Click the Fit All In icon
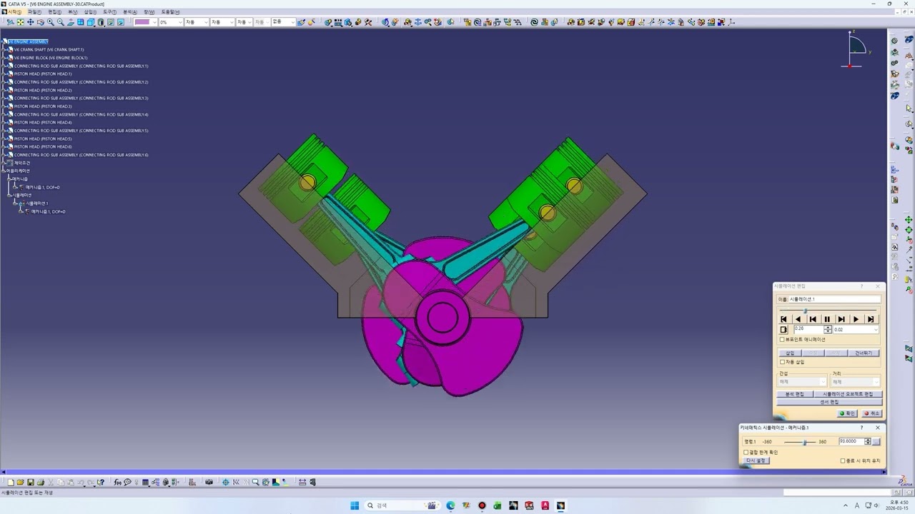Image resolution: width=915 pixels, height=514 pixels. (x=21, y=22)
